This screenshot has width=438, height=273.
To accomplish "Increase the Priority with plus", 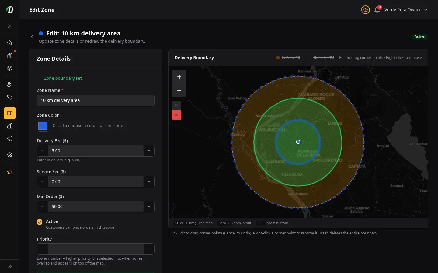I will coord(149,249).
